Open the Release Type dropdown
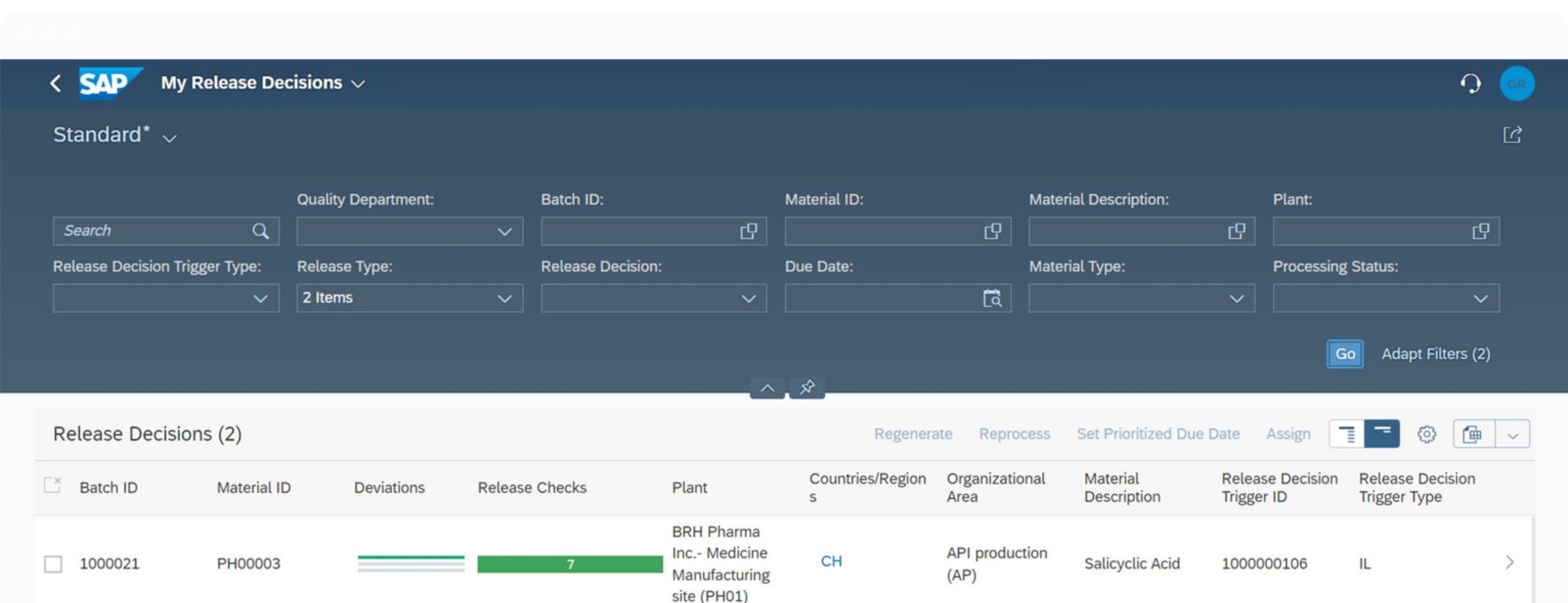The width and height of the screenshot is (1568, 603). click(504, 299)
